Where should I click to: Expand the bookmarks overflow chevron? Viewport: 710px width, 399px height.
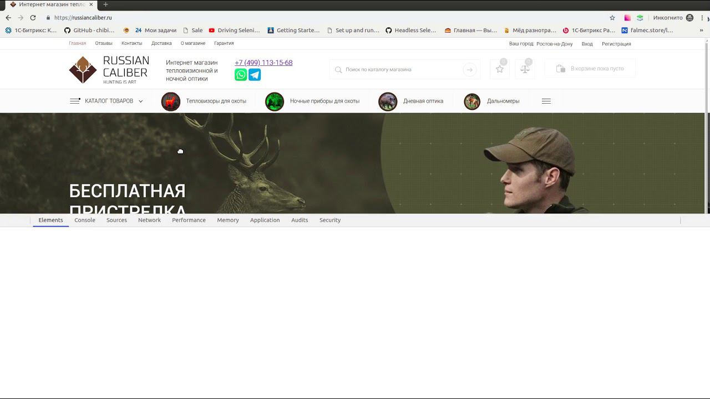pyautogui.click(x=701, y=30)
